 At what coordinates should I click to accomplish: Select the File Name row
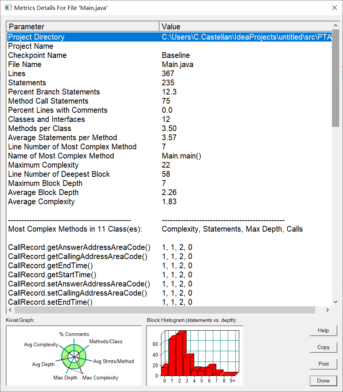(x=169, y=64)
